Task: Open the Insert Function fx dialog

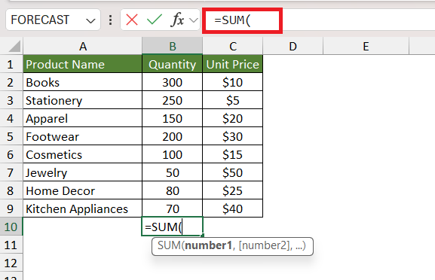Action: (x=178, y=20)
